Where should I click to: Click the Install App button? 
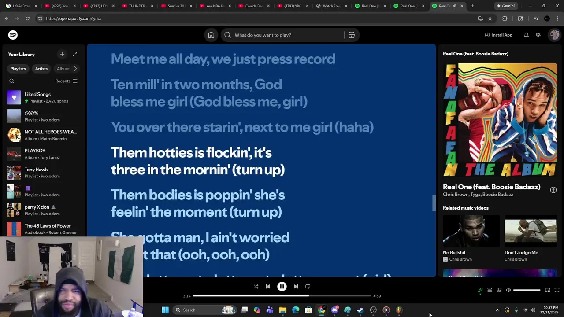[498, 35]
